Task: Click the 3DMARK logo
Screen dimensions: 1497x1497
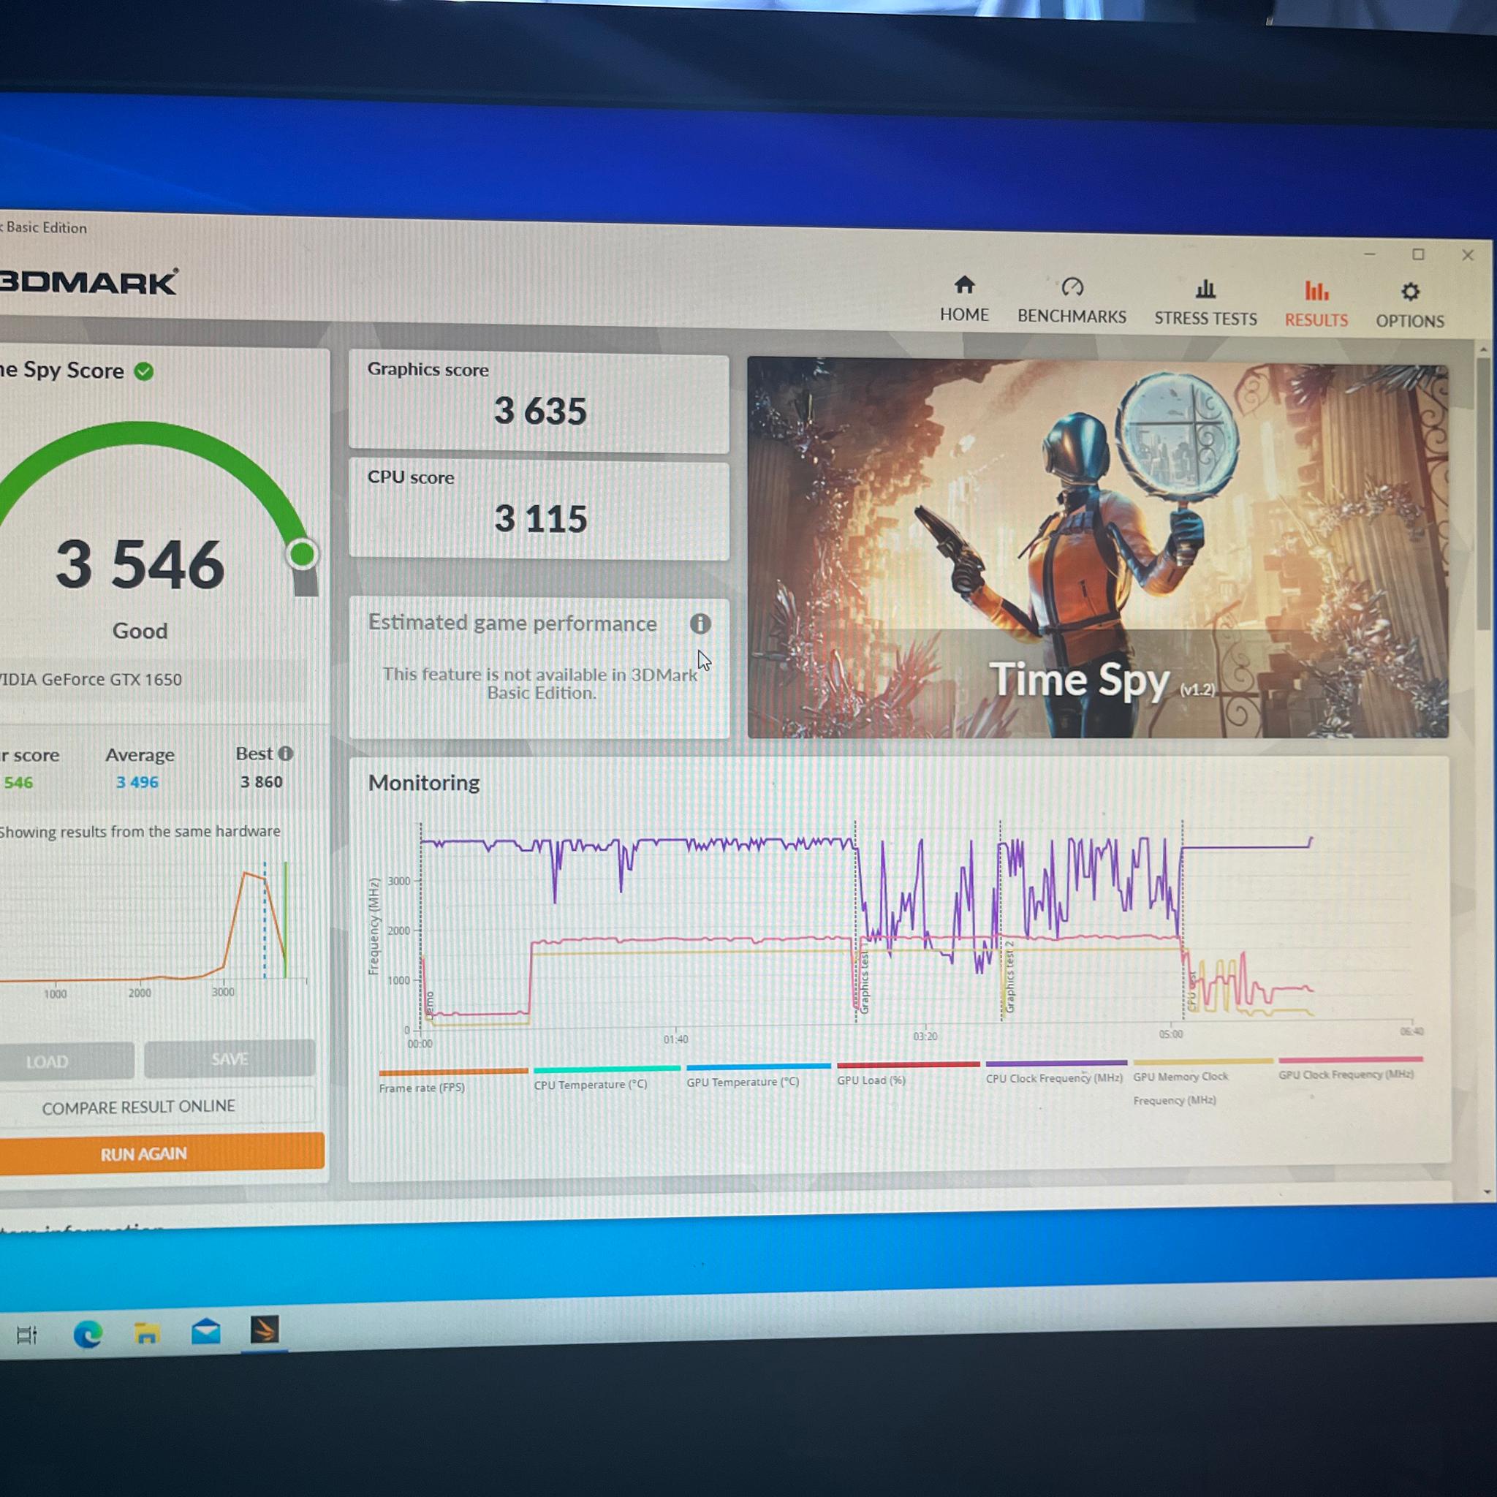Action: pos(88,281)
